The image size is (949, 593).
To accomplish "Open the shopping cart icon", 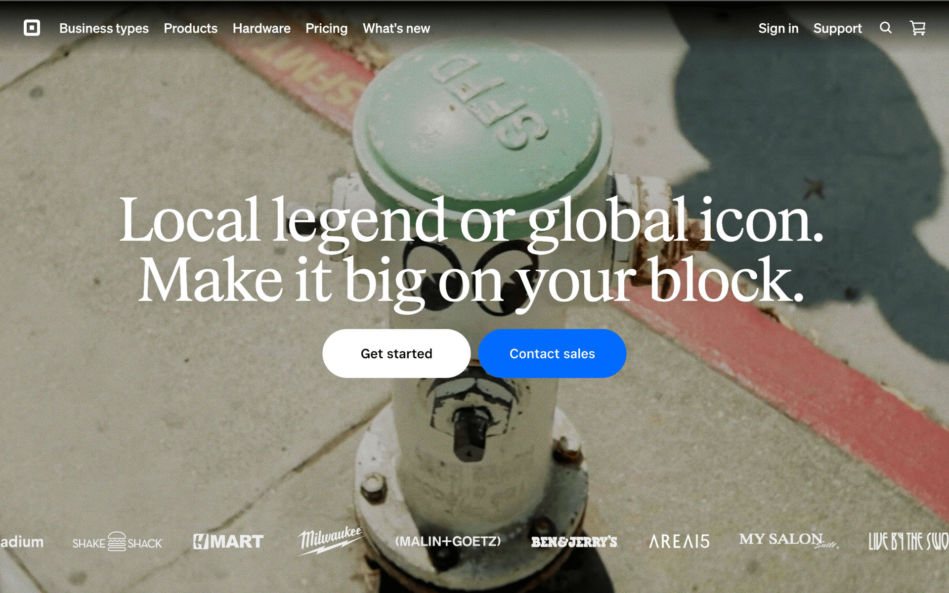I will 918,28.
